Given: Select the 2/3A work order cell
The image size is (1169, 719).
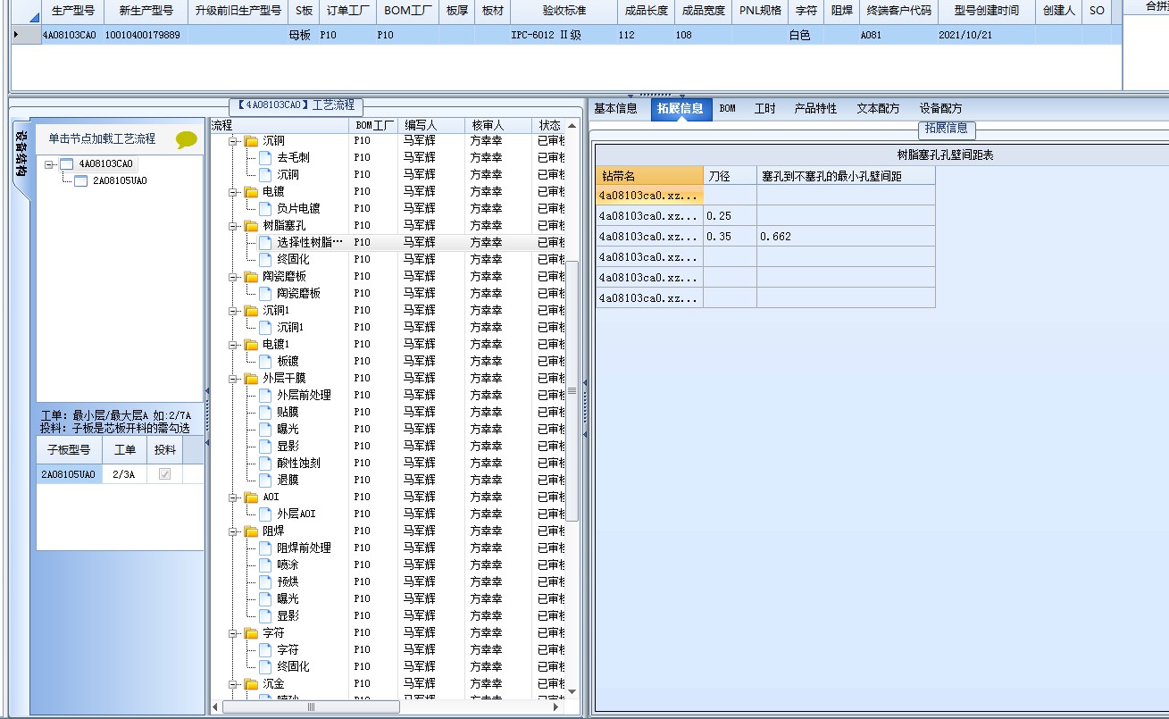Looking at the screenshot, I should pos(124,474).
